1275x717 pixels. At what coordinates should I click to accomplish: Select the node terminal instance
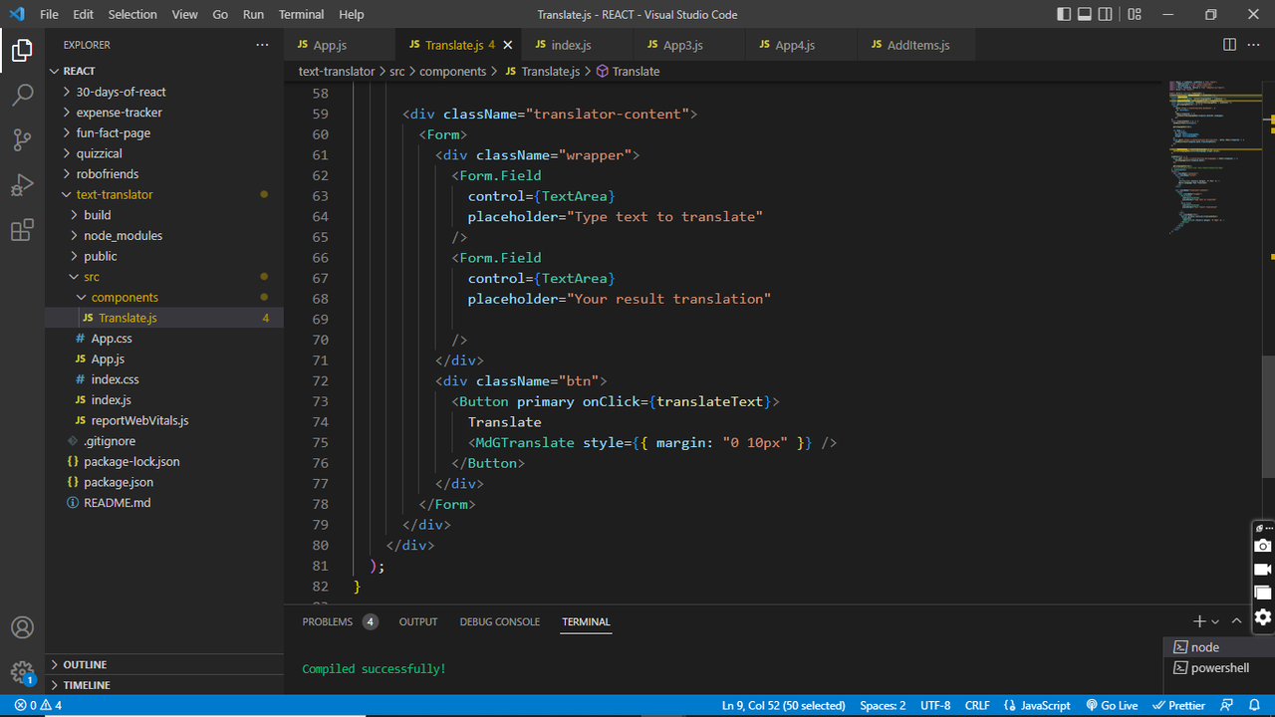coord(1219,647)
